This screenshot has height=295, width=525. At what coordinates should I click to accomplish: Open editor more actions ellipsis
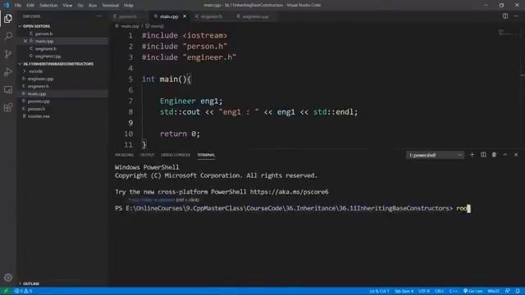coord(516,16)
